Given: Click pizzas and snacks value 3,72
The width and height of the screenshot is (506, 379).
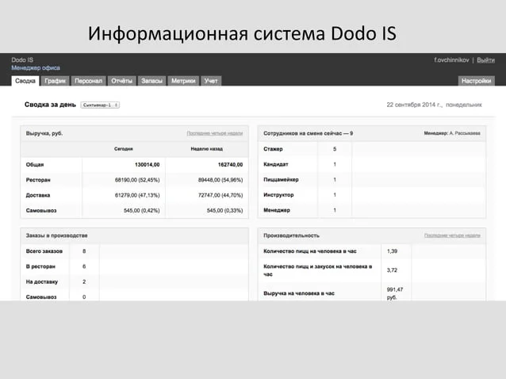Looking at the screenshot, I should [392, 270].
